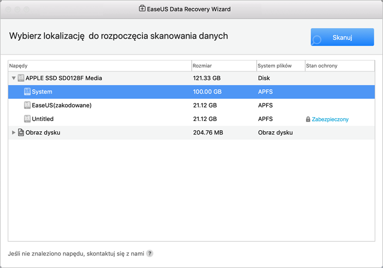This screenshot has width=383, height=268.
Task: Click Obraz dysku in the System plików column
Action: [x=276, y=132]
